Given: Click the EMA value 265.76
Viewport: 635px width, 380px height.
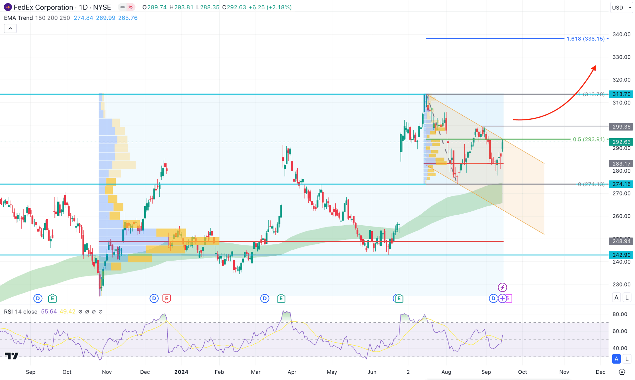Looking at the screenshot, I should click(x=128, y=18).
